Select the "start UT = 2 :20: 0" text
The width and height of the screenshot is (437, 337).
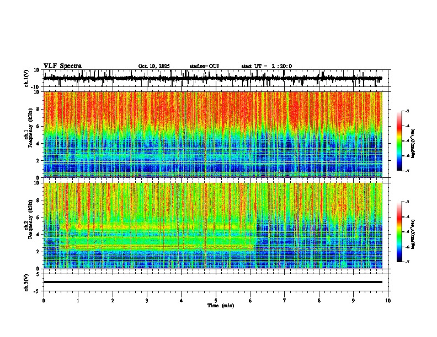tap(267, 66)
